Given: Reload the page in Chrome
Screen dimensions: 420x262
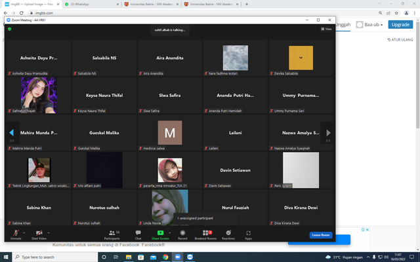Looking at the screenshot, I should point(22,13).
